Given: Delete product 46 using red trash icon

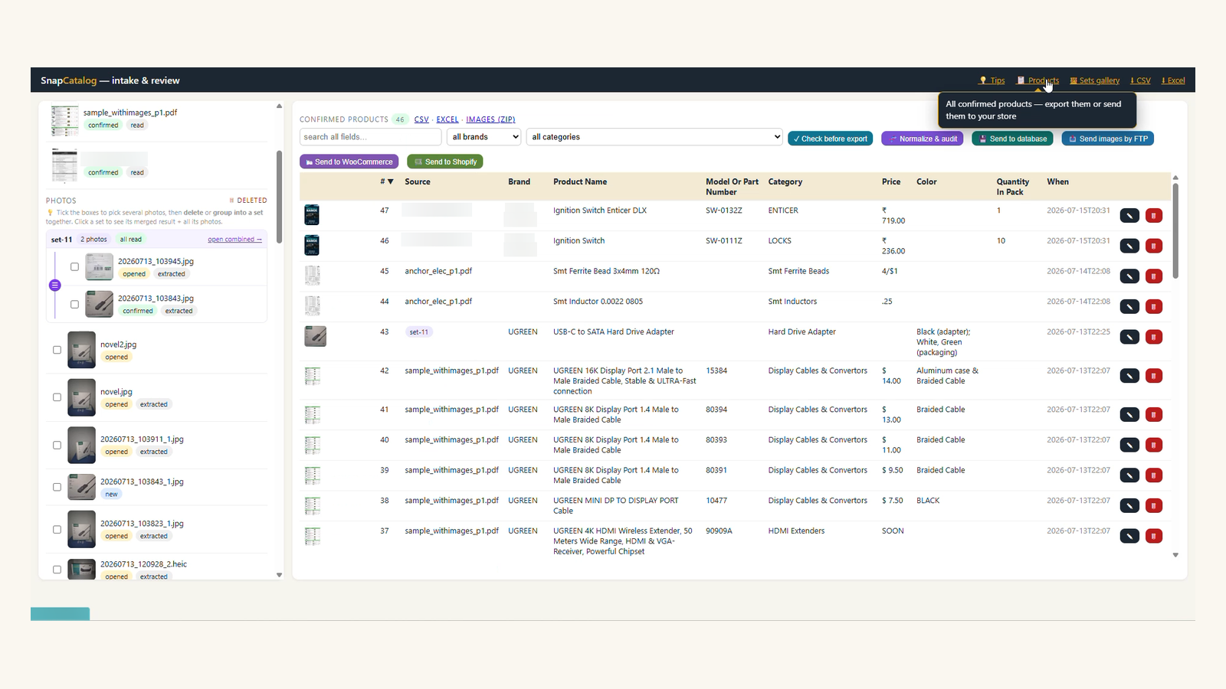Looking at the screenshot, I should [x=1154, y=246].
